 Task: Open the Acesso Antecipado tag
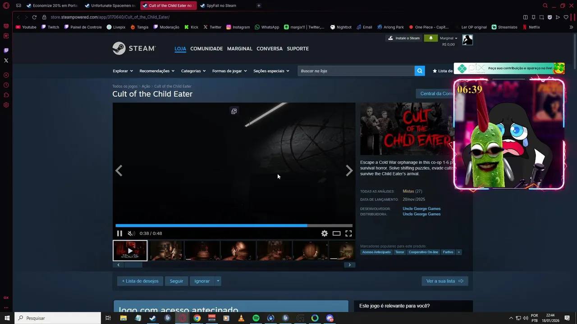coord(376,252)
